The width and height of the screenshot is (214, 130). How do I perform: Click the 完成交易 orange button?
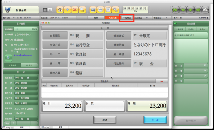coord(113,18)
